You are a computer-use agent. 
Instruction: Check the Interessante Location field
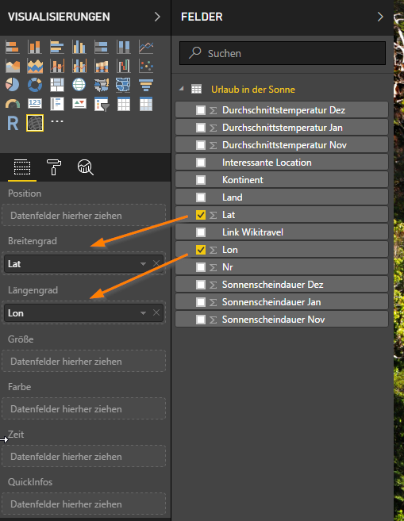(201, 163)
